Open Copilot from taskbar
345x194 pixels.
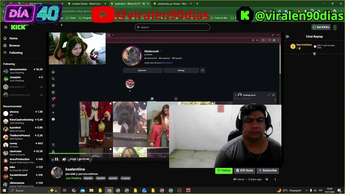74,190
